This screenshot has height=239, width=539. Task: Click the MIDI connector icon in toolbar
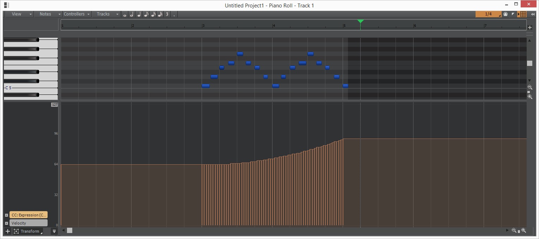(506, 14)
